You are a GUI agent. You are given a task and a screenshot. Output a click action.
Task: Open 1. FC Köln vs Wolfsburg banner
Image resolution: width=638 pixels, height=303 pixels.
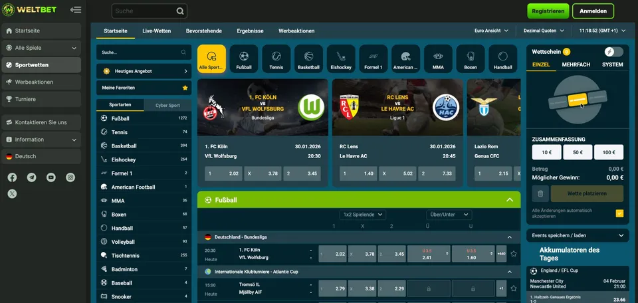[x=263, y=108]
